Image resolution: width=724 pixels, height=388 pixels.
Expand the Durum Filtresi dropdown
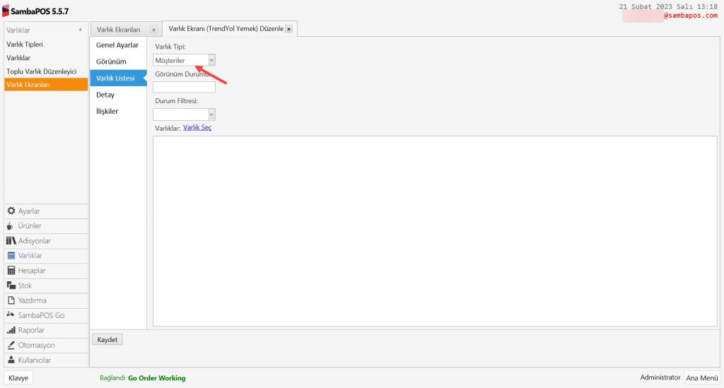pyautogui.click(x=211, y=114)
